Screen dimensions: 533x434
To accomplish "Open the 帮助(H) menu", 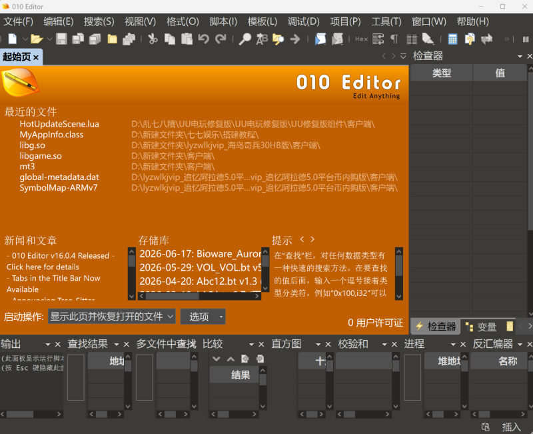I will coord(472,22).
